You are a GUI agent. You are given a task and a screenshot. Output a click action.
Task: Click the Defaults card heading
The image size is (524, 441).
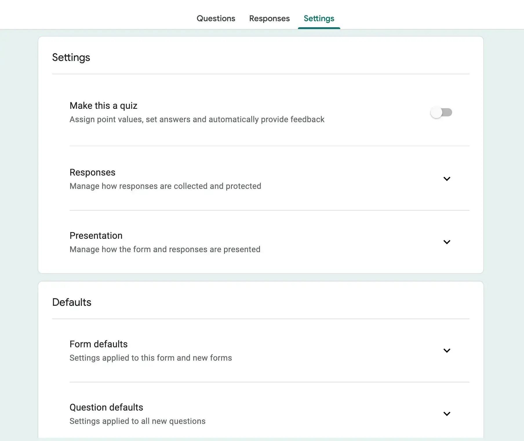(72, 302)
